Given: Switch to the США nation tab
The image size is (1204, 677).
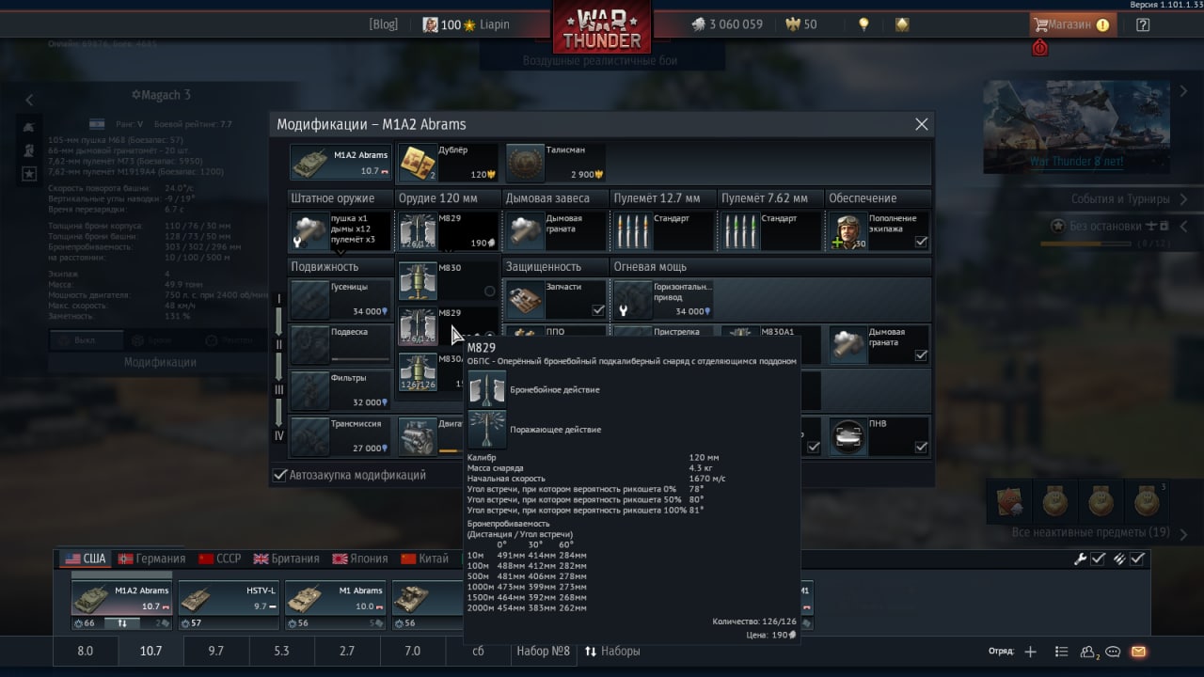Looking at the screenshot, I should point(86,559).
